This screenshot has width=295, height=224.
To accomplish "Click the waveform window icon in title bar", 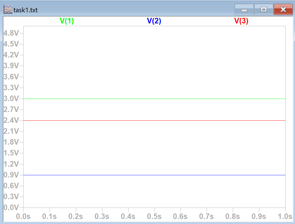I will point(8,10).
